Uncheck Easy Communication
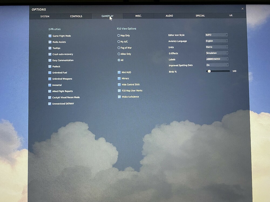Viewport: 270px width, 202px height. point(50,60)
